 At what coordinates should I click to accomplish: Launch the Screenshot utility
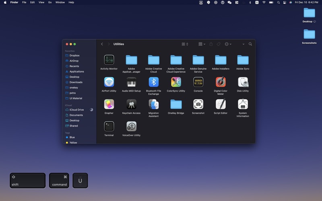point(198,104)
